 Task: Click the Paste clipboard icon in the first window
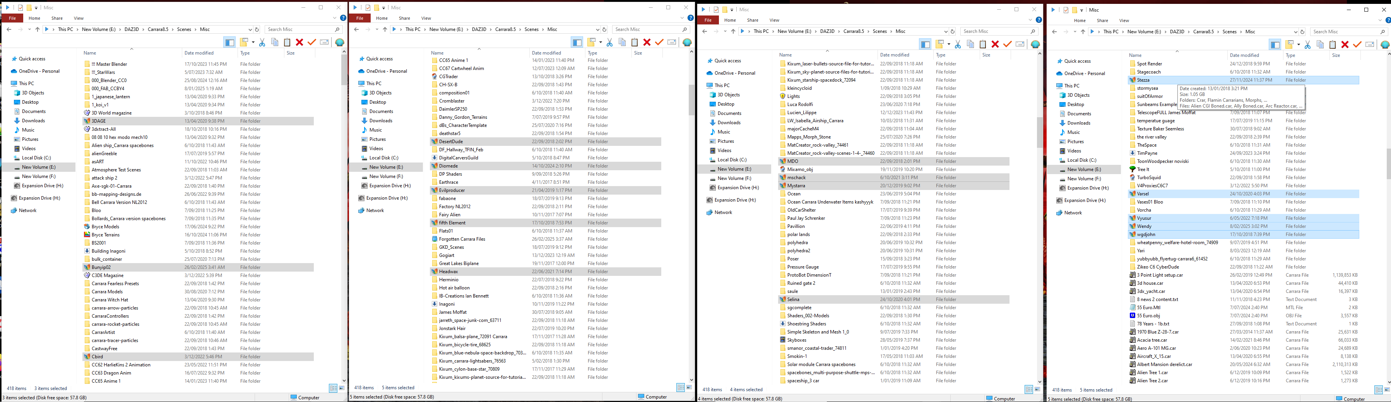(287, 42)
